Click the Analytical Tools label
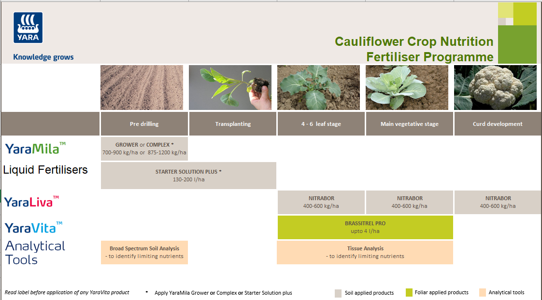This screenshot has height=300, width=542. (x=35, y=253)
